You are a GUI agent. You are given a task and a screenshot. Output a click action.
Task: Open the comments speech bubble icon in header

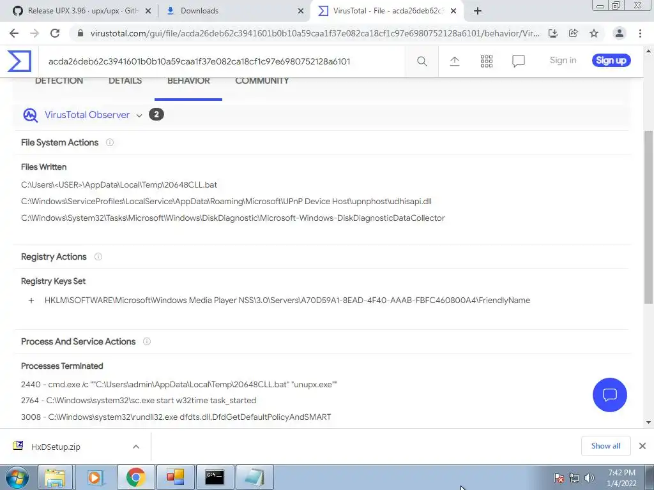click(x=519, y=61)
